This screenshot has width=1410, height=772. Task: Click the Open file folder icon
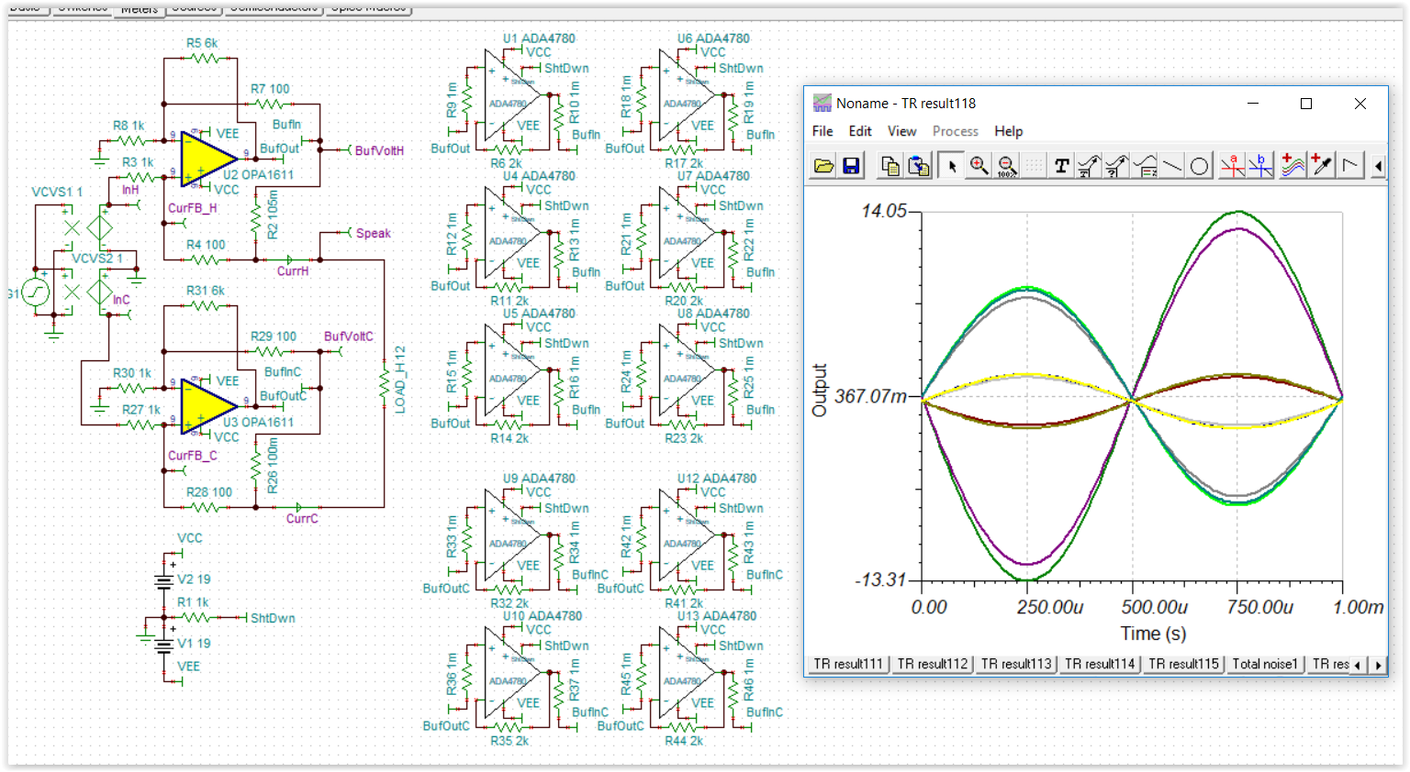(x=823, y=166)
